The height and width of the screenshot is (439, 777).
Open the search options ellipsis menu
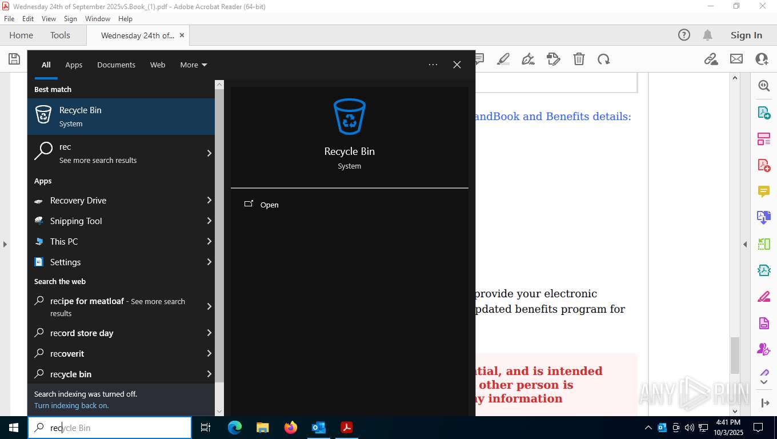tap(433, 65)
